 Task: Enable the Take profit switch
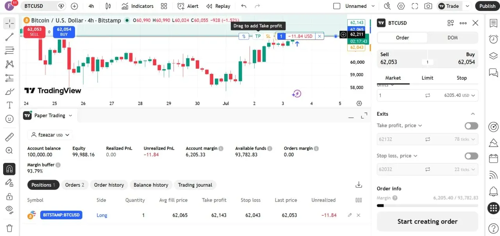click(471, 126)
